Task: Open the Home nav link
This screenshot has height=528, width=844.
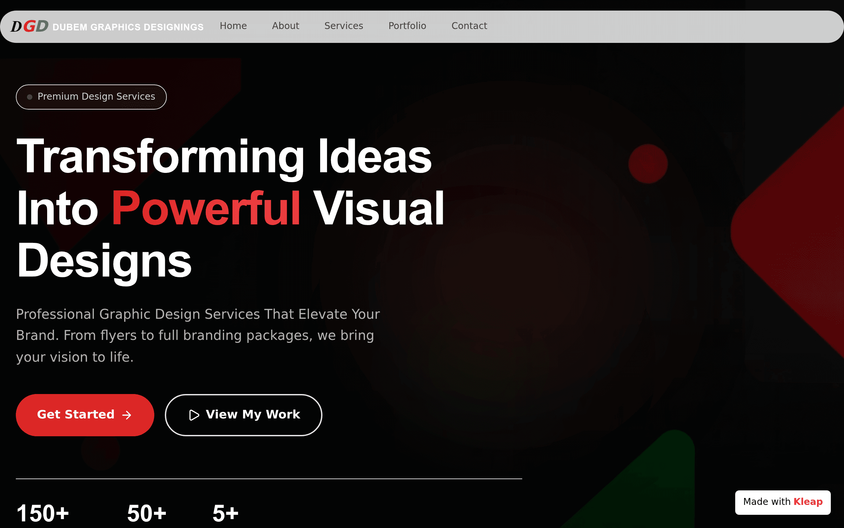Action: pos(233,26)
